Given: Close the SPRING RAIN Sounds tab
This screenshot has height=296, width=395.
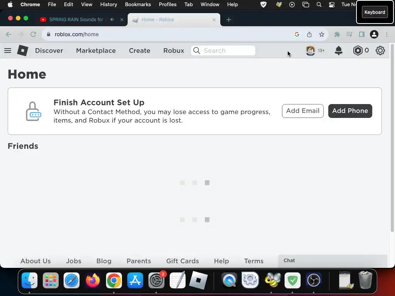Looking at the screenshot, I should point(122,20).
